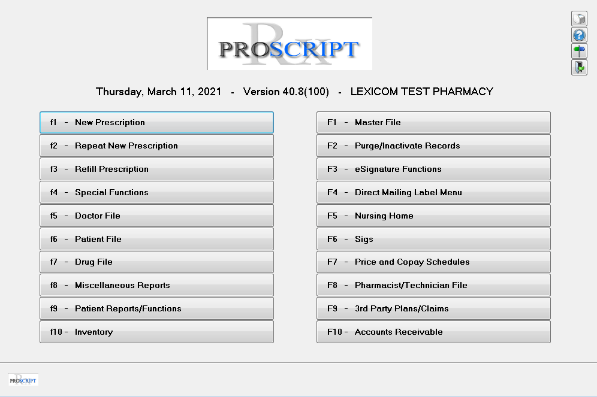Click the small ProScript logo in the bottom corner
The width and height of the screenshot is (597, 397).
(x=22, y=379)
